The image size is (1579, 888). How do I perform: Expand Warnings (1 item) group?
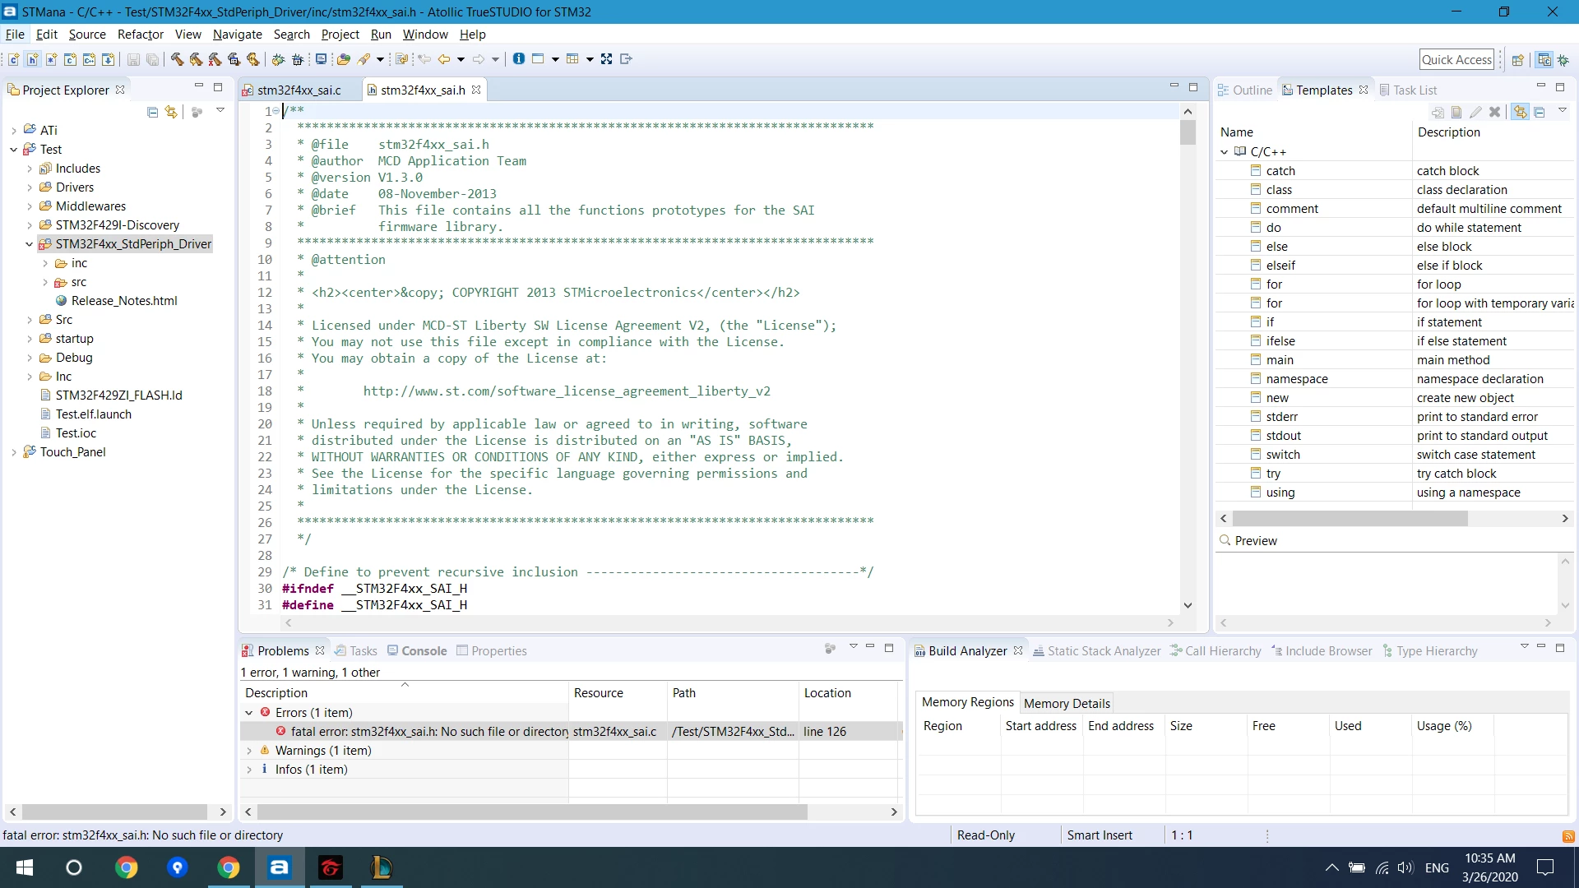click(x=249, y=751)
